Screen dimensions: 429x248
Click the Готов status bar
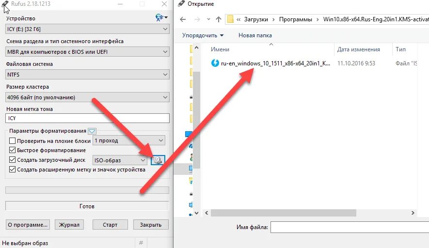click(x=87, y=206)
